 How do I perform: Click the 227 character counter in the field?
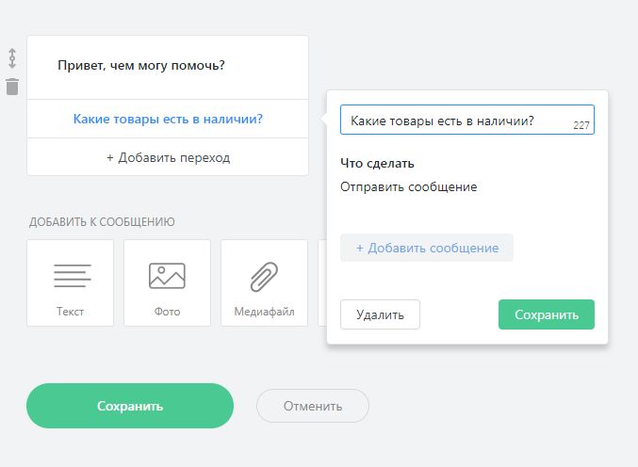581,125
